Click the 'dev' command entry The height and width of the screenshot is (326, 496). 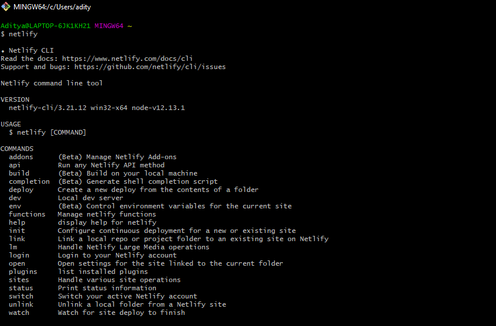[15, 198]
